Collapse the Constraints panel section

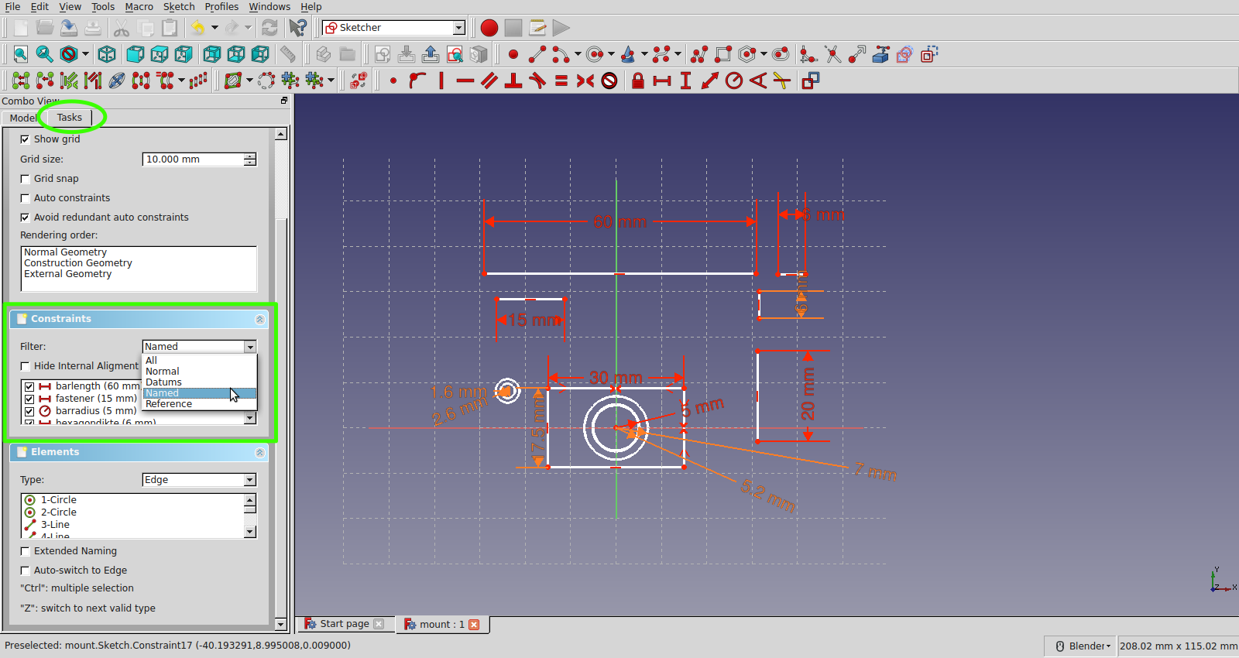pyautogui.click(x=259, y=319)
